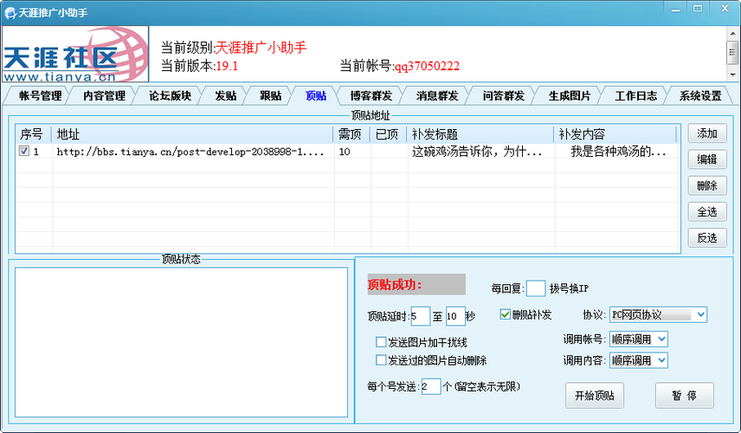741x433 pixels.
Task: Click the 每回复 input box
Action: coord(535,288)
